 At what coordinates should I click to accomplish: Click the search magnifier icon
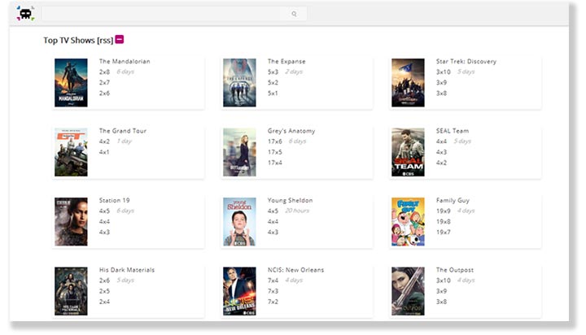coord(294,14)
